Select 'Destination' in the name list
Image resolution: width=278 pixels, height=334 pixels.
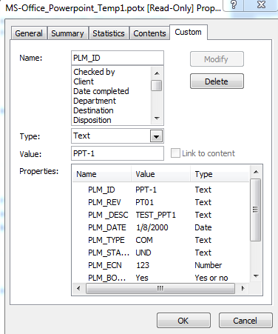click(x=93, y=110)
